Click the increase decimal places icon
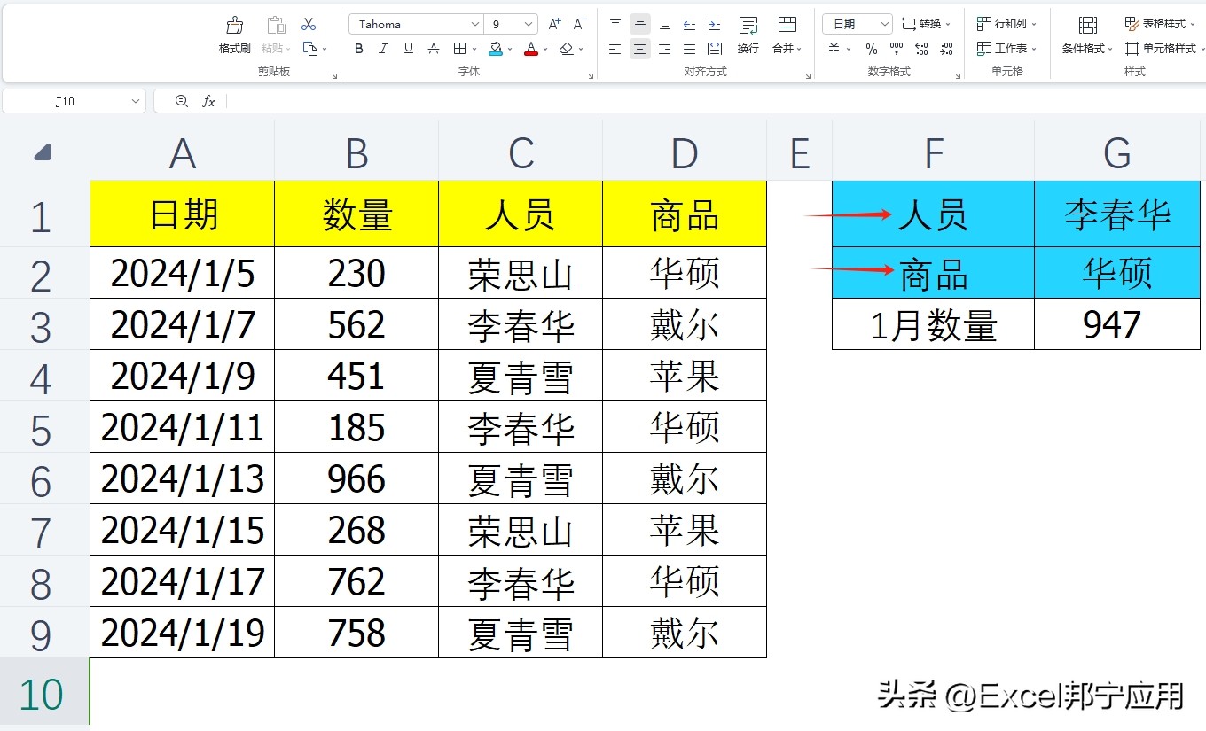 (922, 49)
